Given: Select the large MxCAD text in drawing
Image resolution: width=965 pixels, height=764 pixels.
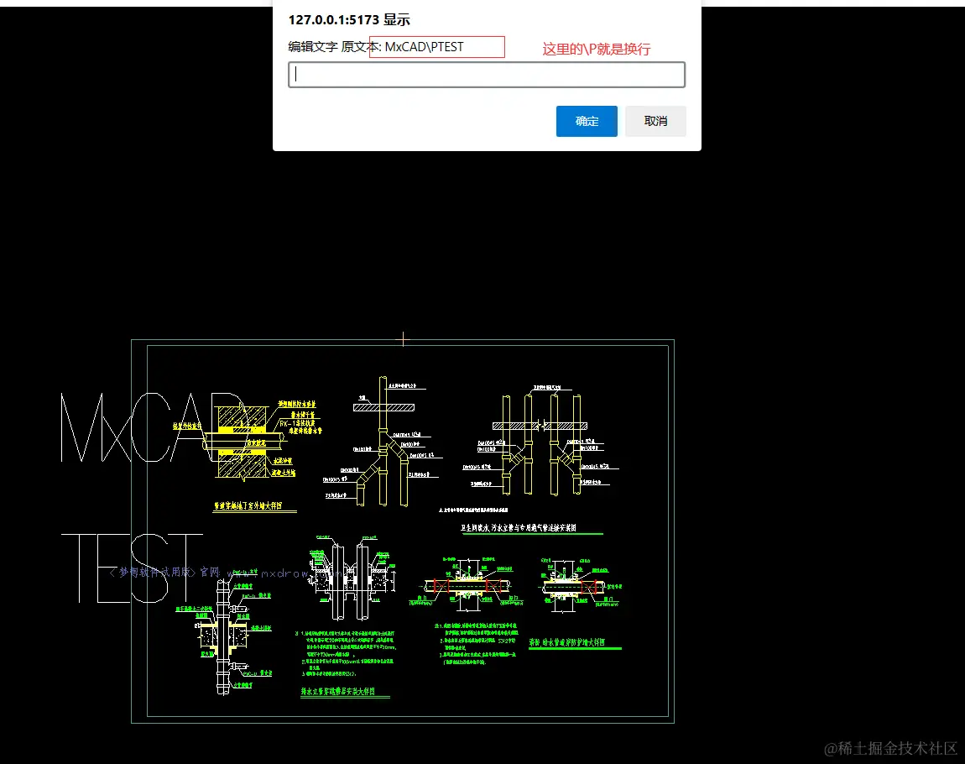Looking at the screenshot, I should 154,427.
